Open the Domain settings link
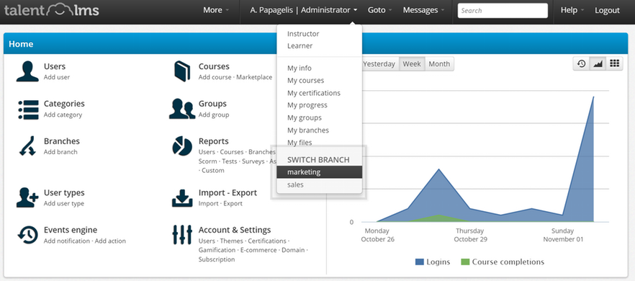The image size is (635, 281). pos(293,250)
